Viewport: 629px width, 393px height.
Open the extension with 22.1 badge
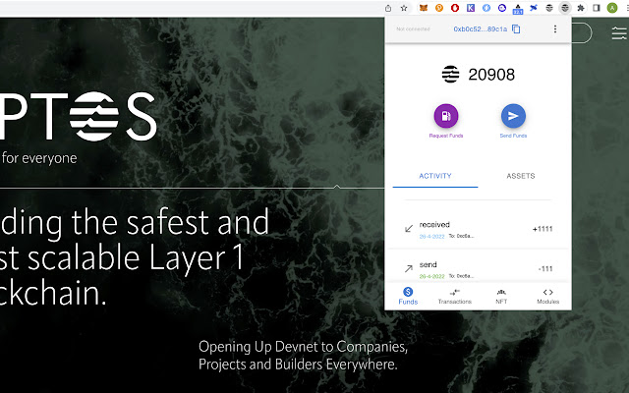pyautogui.click(x=518, y=9)
